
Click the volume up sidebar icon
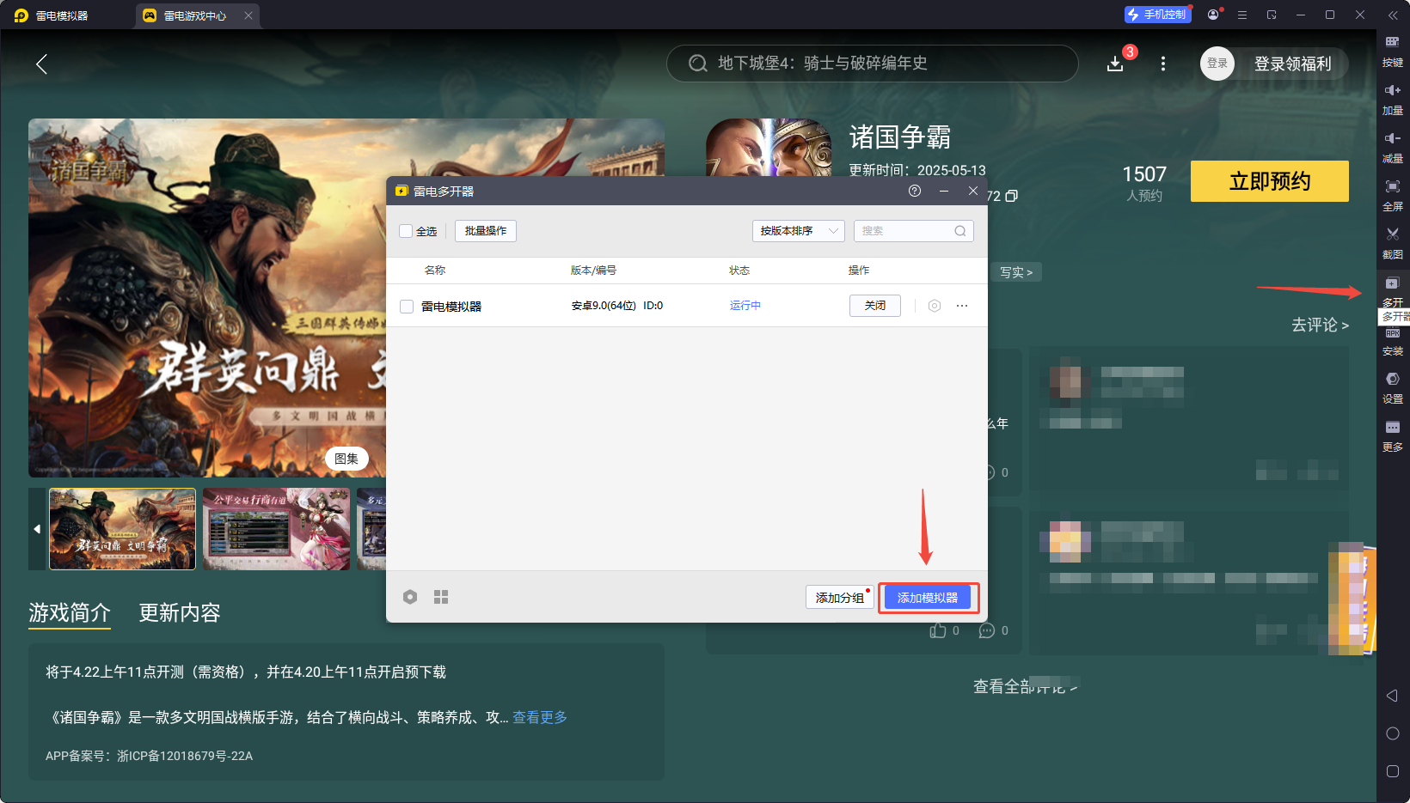[1392, 96]
